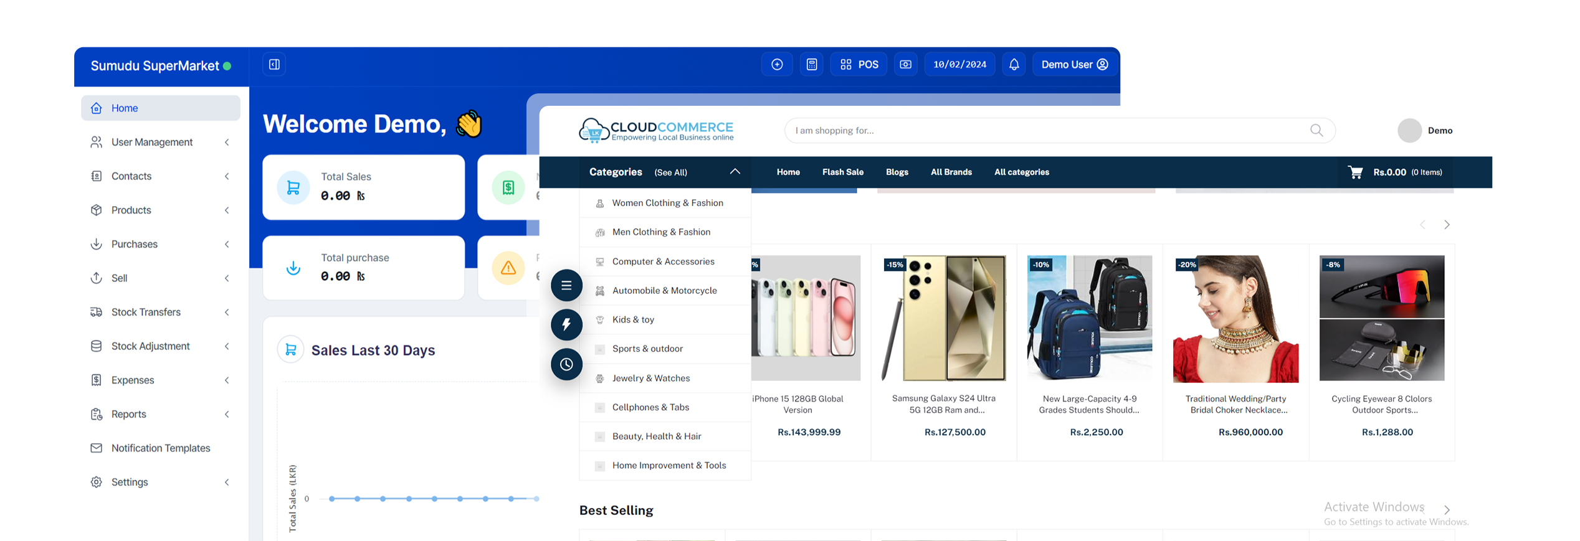The width and height of the screenshot is (1580, 541).
Task: Click the orange warning triangle icon
Action: point(508,268)
